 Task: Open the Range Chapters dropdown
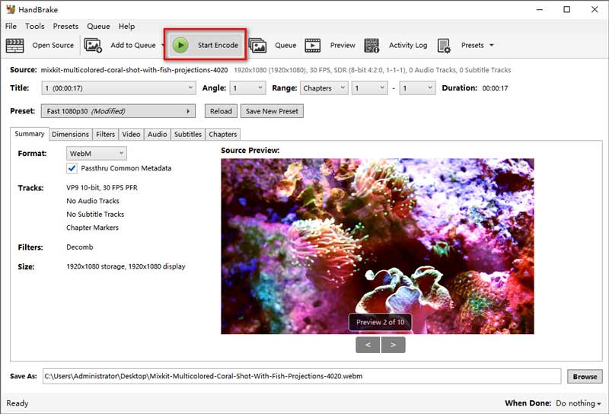324,88
